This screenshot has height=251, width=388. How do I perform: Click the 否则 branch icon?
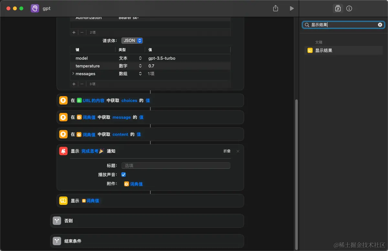(57, 221)
